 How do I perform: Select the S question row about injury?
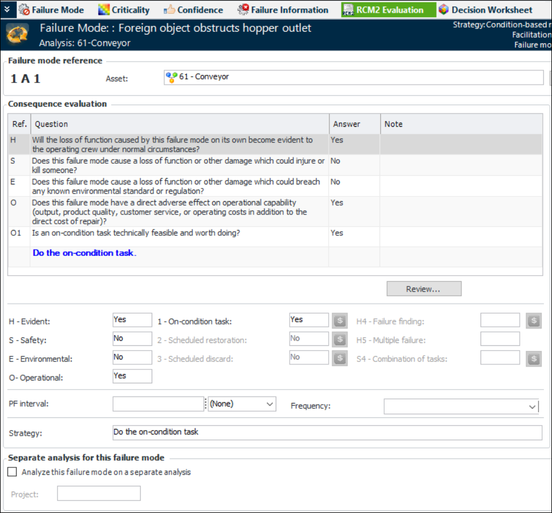point(275,165)
